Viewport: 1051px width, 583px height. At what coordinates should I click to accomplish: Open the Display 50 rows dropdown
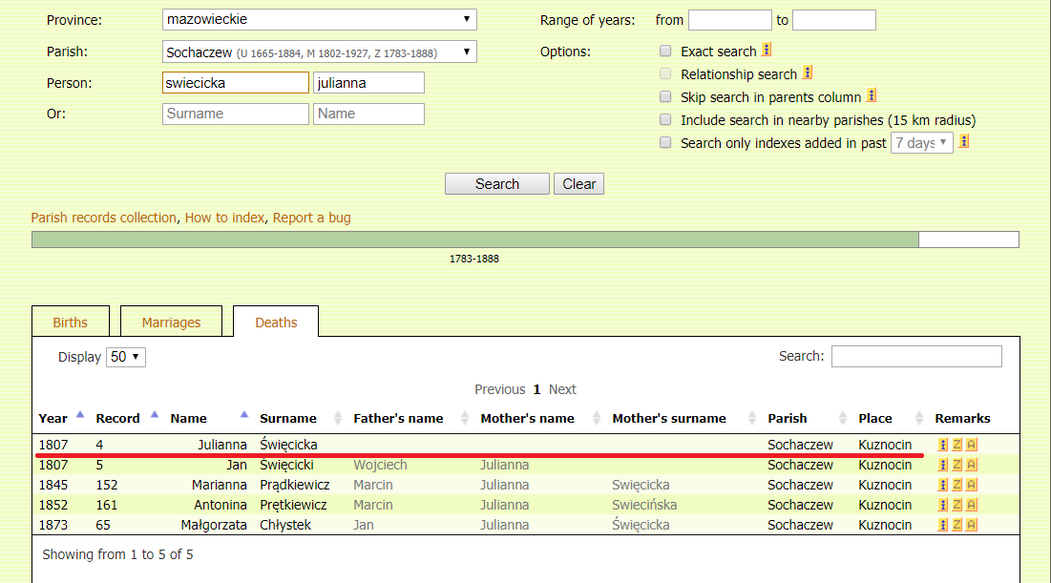coord(125,357)
